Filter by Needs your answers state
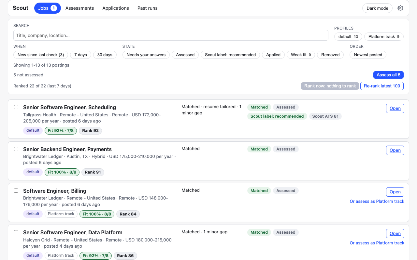 pyautogui.click(x=146, y=55)
